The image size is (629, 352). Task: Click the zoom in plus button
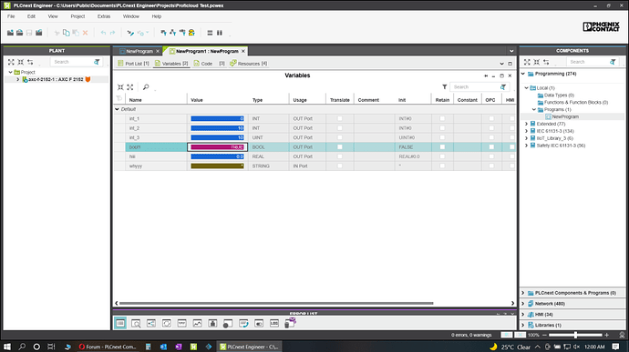[606, 335]
